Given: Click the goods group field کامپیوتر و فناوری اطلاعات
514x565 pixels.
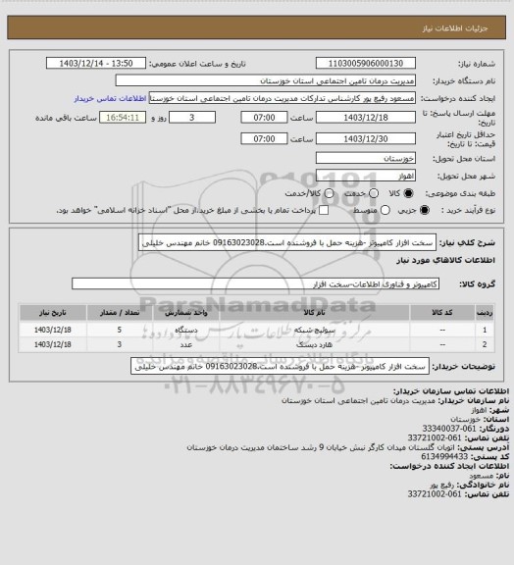Looking at the screenshot, I should [255, 283].
